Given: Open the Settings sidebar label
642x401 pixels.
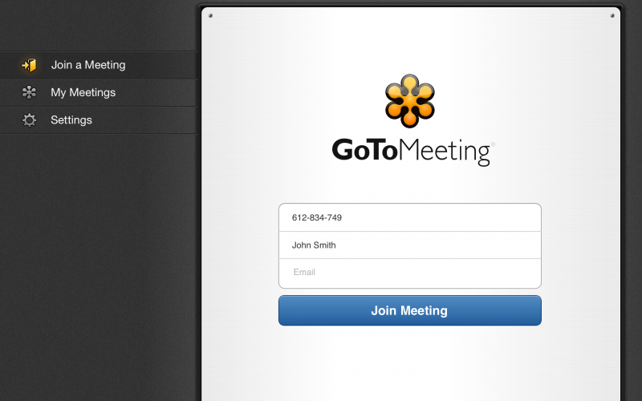Looking at the screenshot, I should click(x=71, y=119).
